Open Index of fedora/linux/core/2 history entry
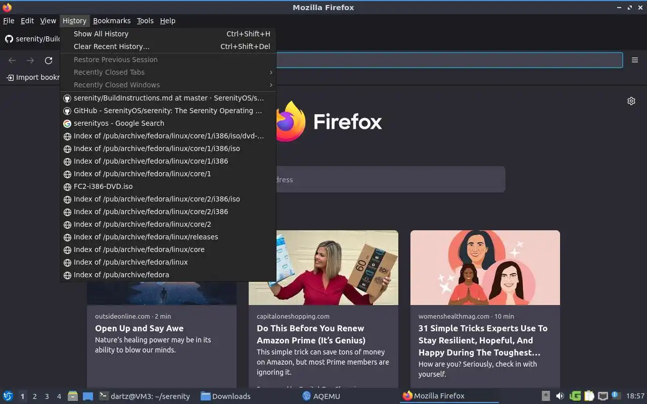647x404 pixels. pyautogui.click(x=168, y=224)
